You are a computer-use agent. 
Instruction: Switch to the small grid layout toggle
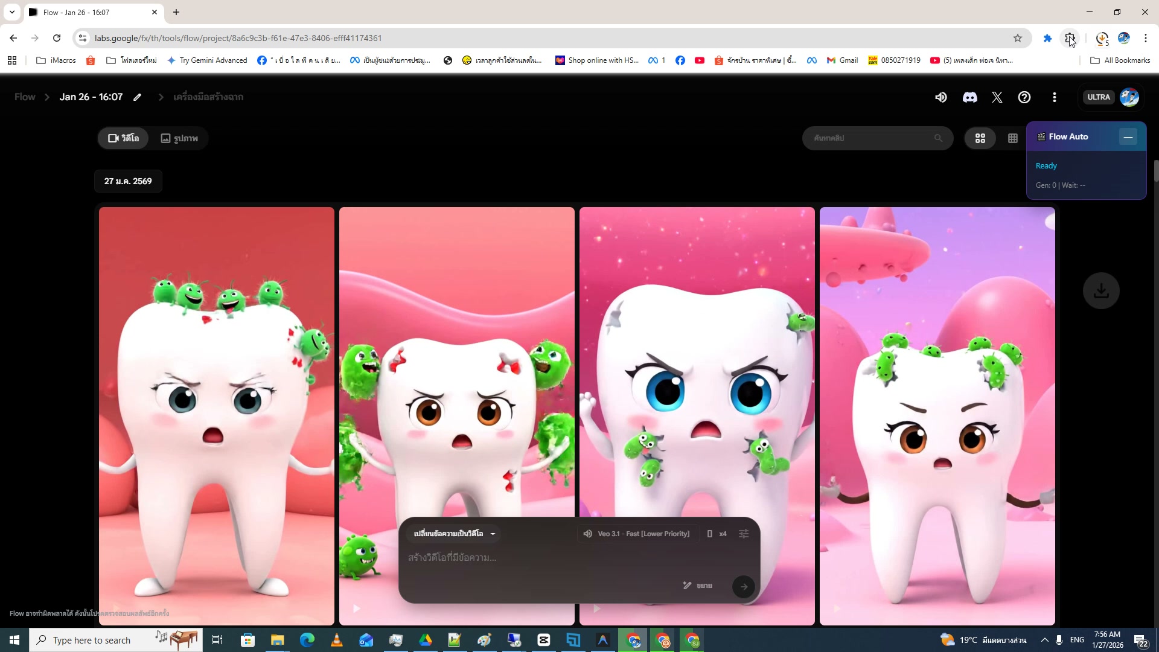(x=1012, y=138)
